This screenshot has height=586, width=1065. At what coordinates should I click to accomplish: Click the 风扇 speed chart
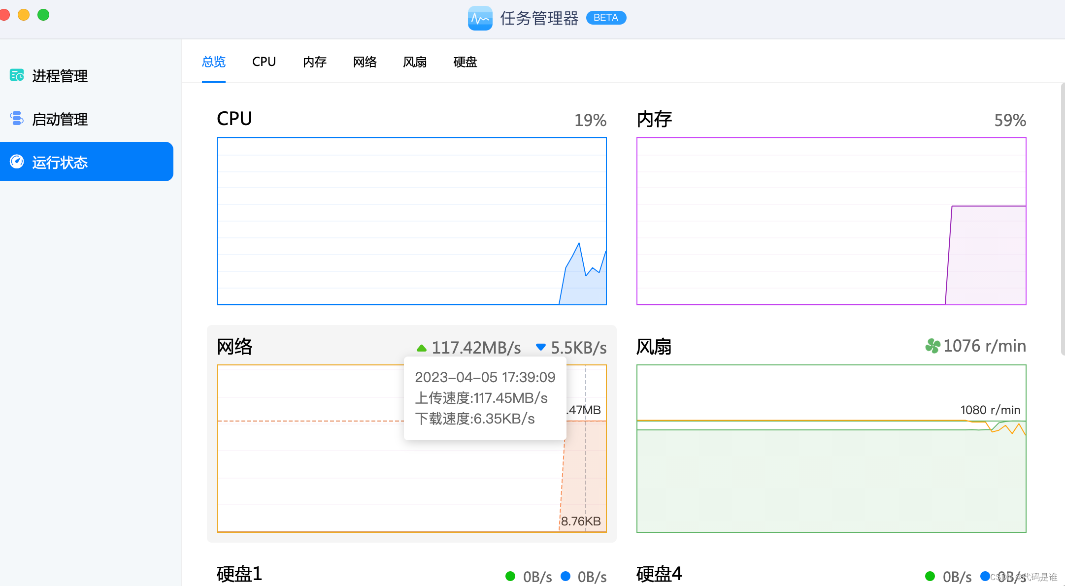point(832,449)
